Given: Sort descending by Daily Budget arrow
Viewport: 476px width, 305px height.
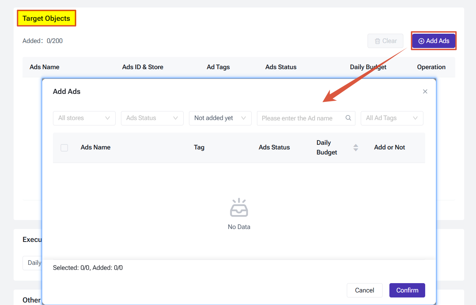Looking at the screenshot, I should [355, 150].
